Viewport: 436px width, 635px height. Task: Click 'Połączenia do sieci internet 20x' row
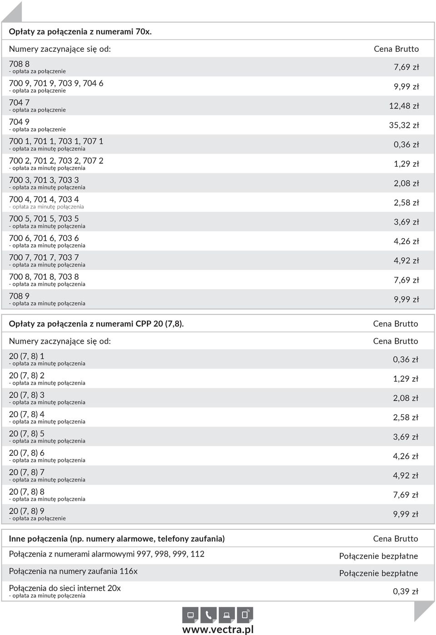pyautogui.click(x=218, y=591)
